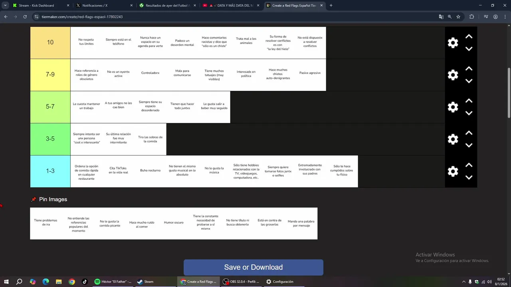The height and width of the screenshot is (287, 511).
Task: Open Chrome extensions puzzle icon
Action: pos(472,17)
